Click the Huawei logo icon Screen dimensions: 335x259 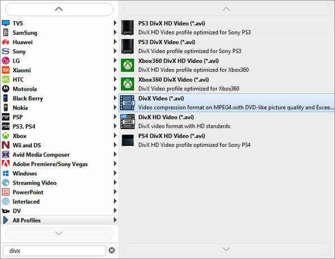tap(6, 42)
